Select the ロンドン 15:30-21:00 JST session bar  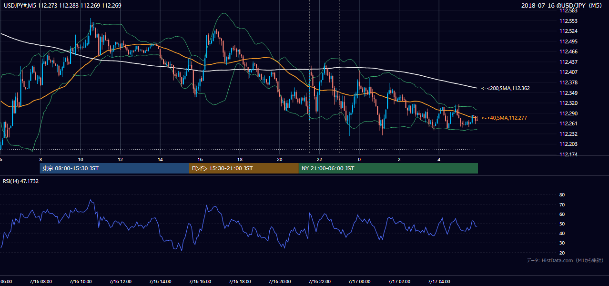pyautogui.click(x=244, y=168)
